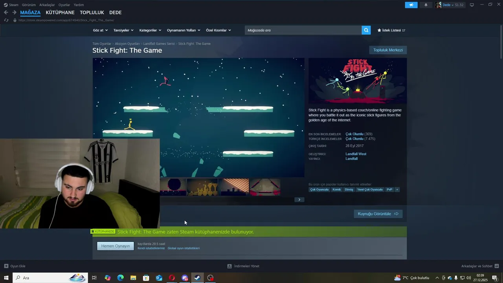Click the İstek Listesi star icon
The height and width of the screenshot is (283, 503).
coord(379,30)
